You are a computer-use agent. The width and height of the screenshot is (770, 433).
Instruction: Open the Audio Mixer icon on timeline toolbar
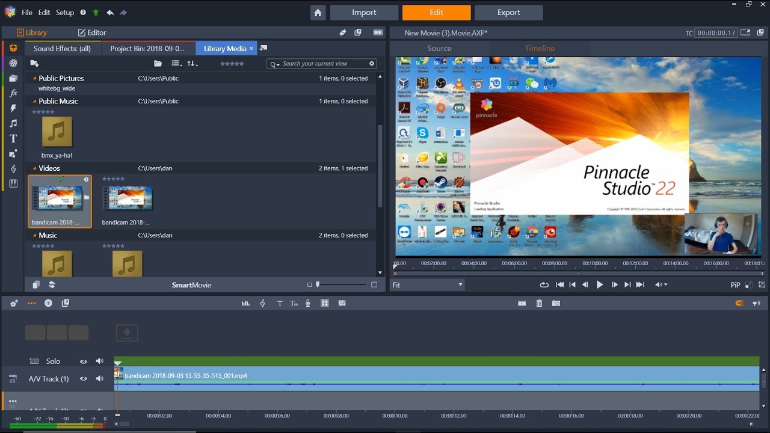point(245,303)
